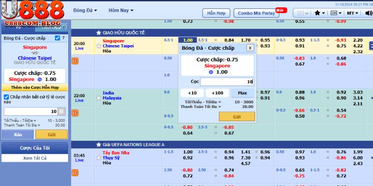Select odds -0.84 under Tây Ban Nha match
The height and width of the screenshot is (186, 373).
pos(228,176)
